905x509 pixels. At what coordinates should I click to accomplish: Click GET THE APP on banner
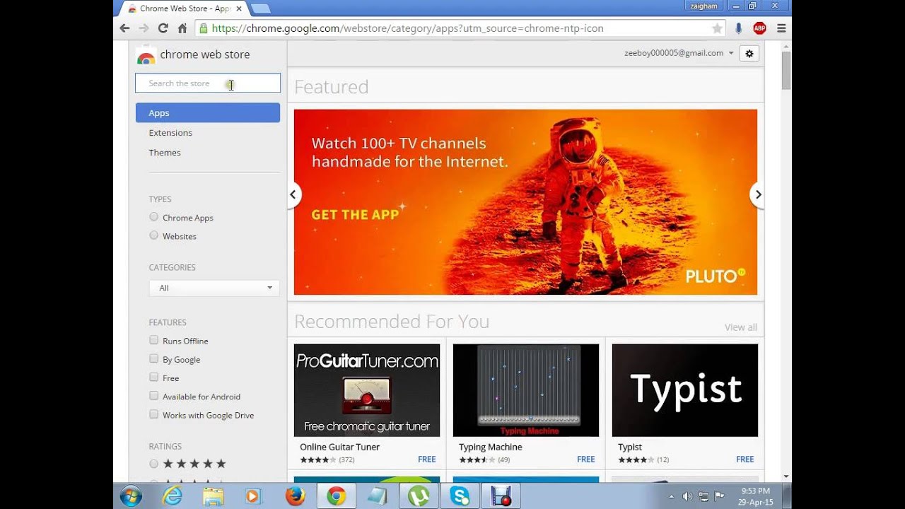[x=355, y=215]
